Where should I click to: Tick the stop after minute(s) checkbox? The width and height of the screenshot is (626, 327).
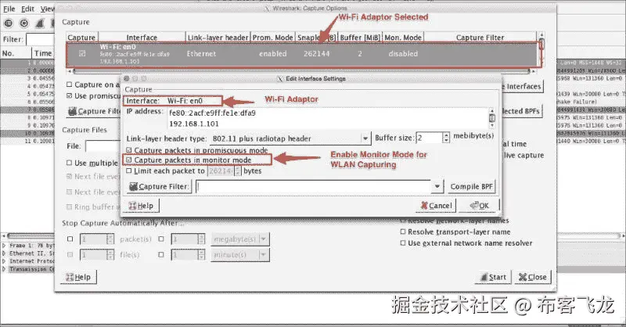(x=161, y=255)
